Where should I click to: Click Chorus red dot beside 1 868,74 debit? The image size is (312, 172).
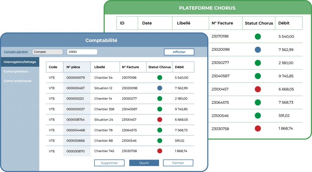[258, 129]
